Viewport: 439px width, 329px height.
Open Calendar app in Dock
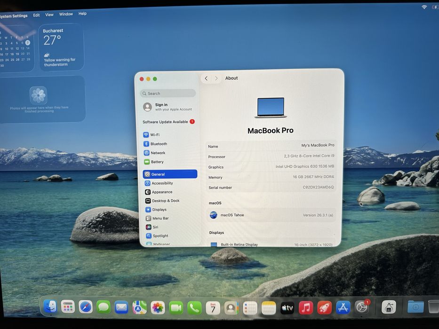[x=213, y=308]
